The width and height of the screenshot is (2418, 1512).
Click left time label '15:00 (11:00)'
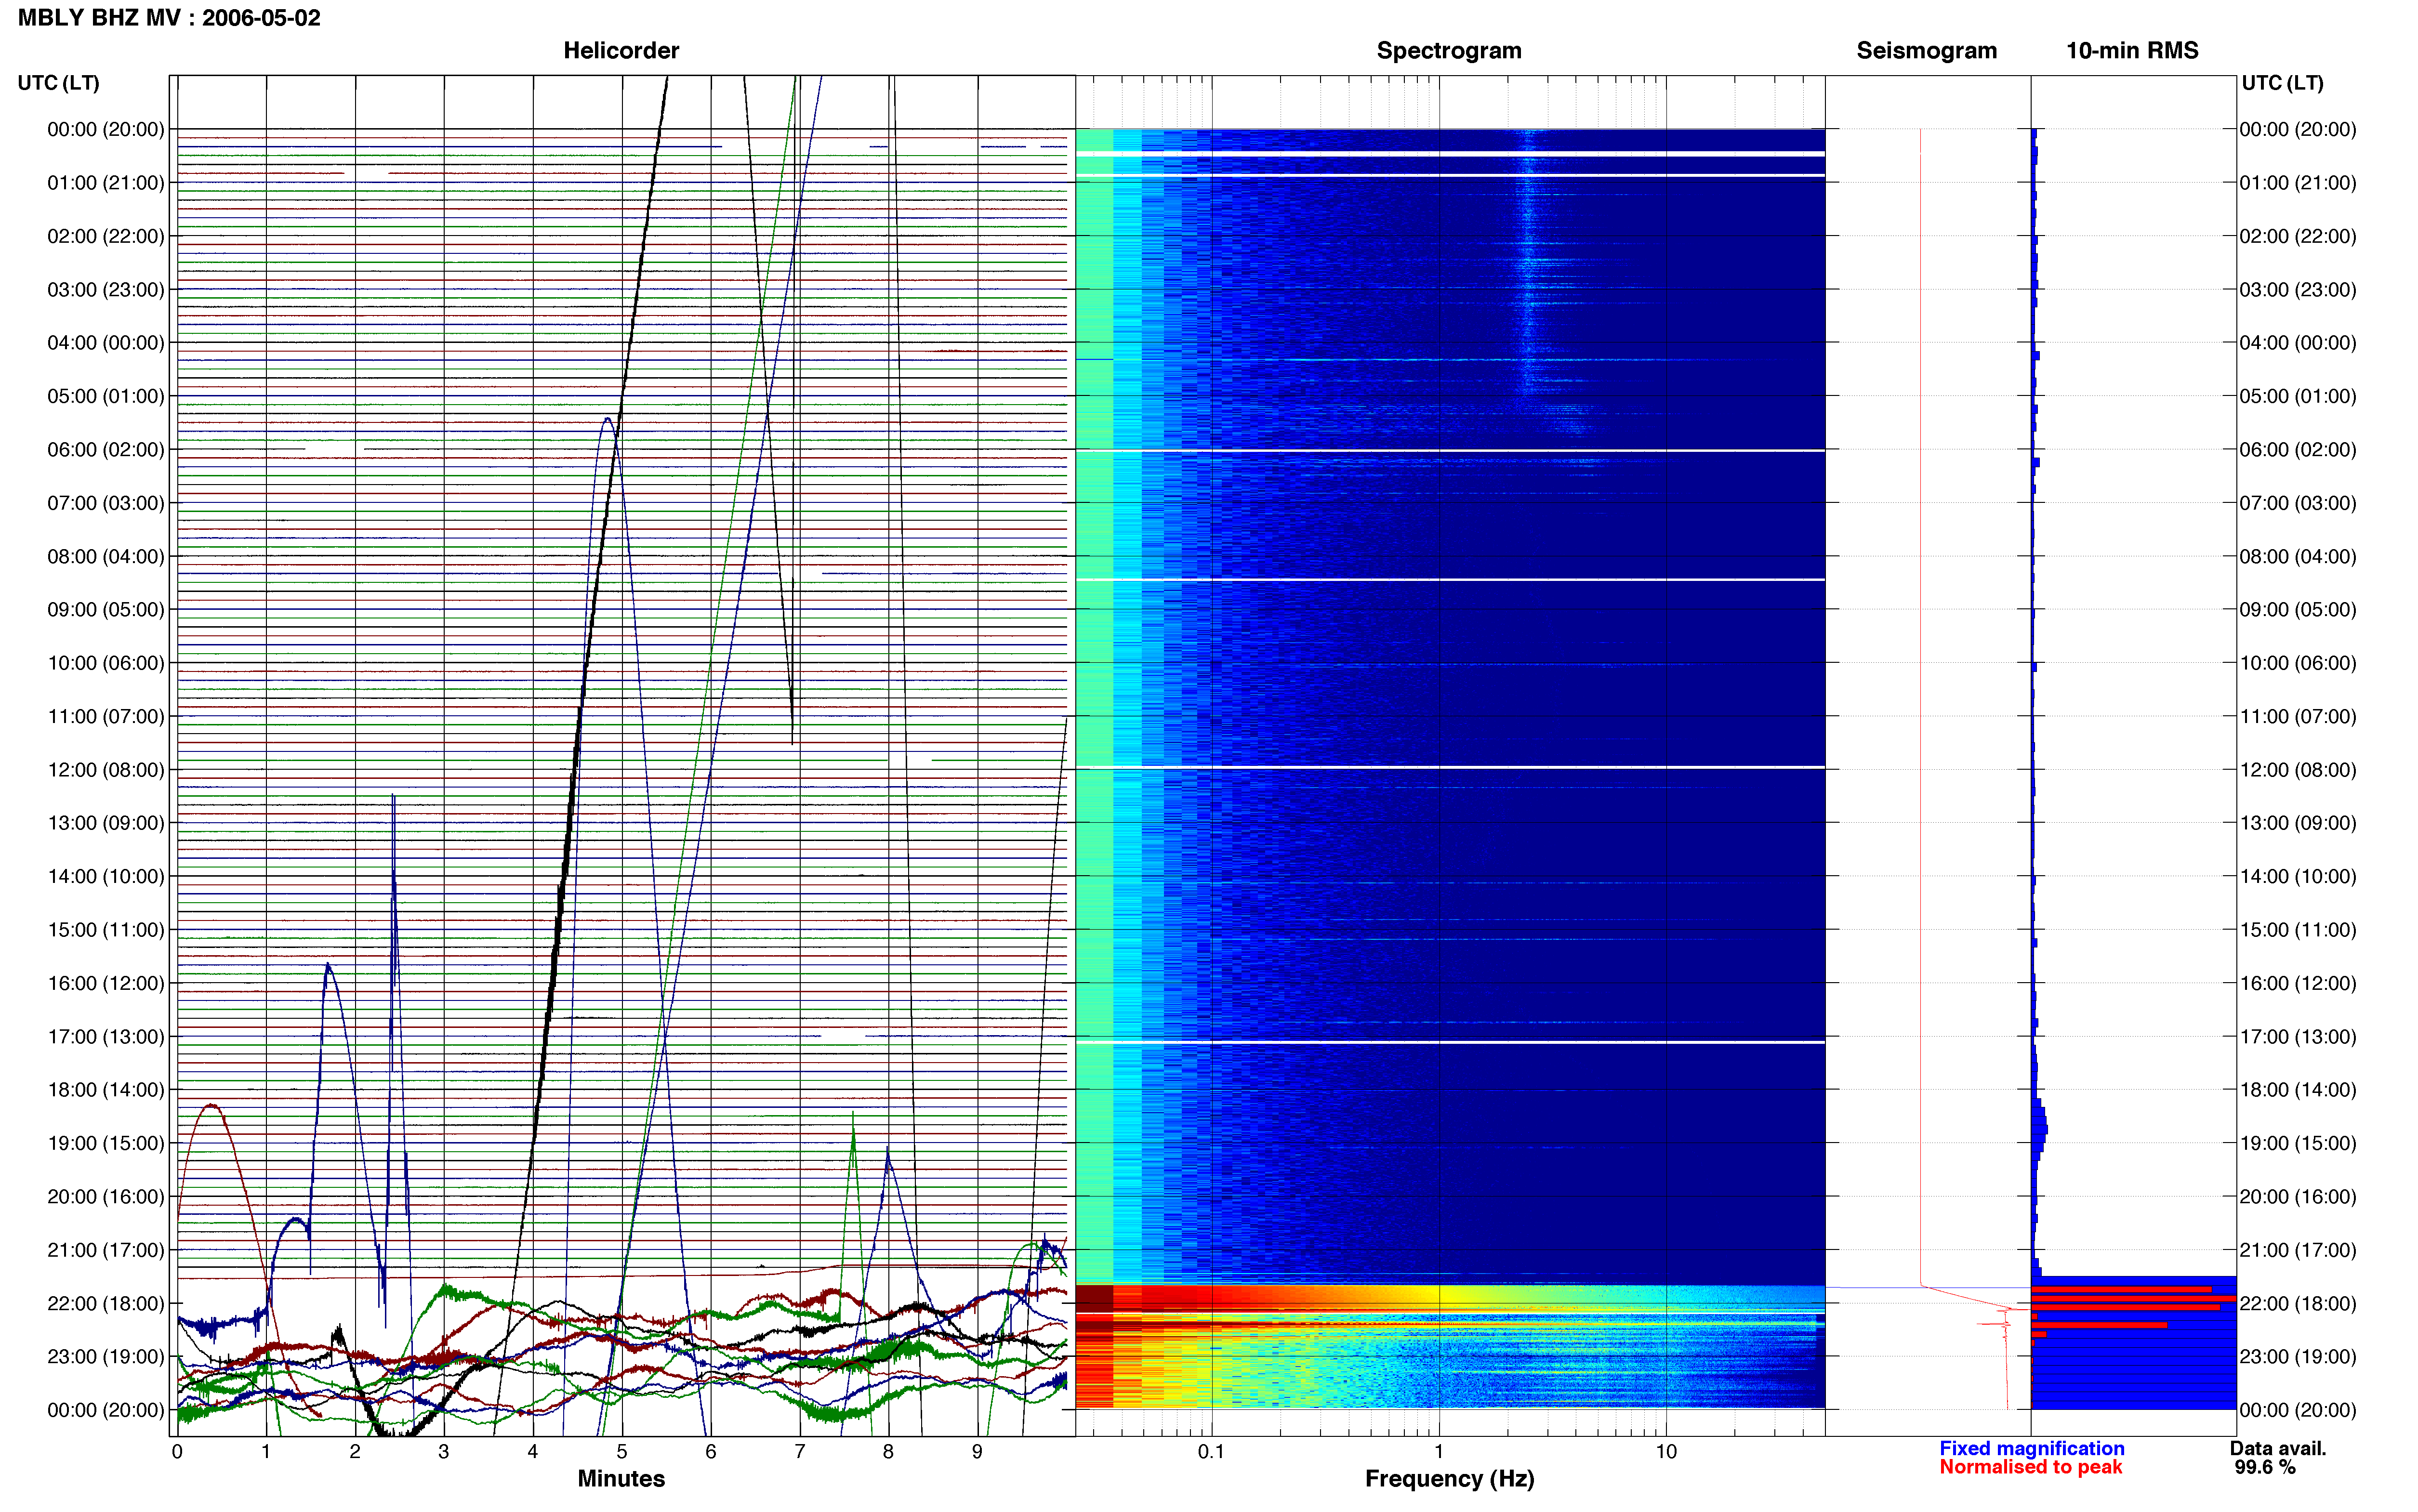click(106, 929)
